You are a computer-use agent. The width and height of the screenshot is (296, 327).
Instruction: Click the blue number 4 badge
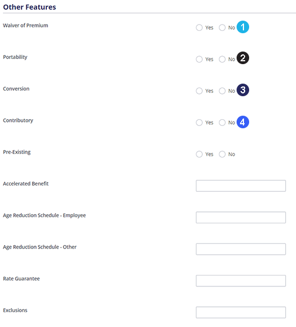[x=243, y=122]
